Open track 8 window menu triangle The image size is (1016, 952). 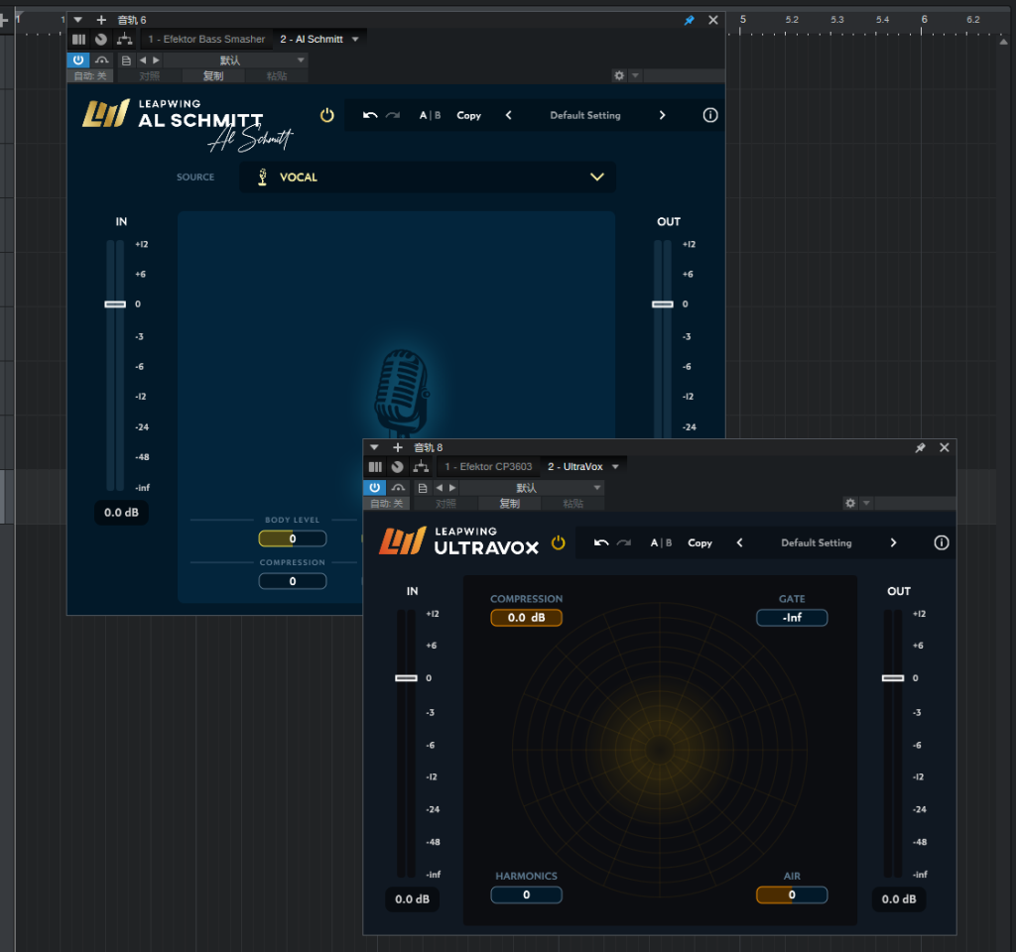374,447
